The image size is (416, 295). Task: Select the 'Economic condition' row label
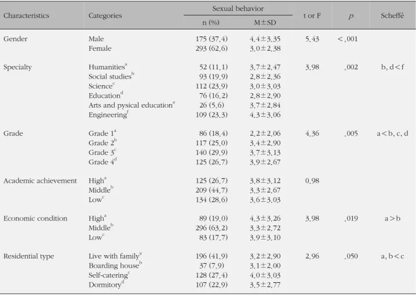(x=35, y=219)
